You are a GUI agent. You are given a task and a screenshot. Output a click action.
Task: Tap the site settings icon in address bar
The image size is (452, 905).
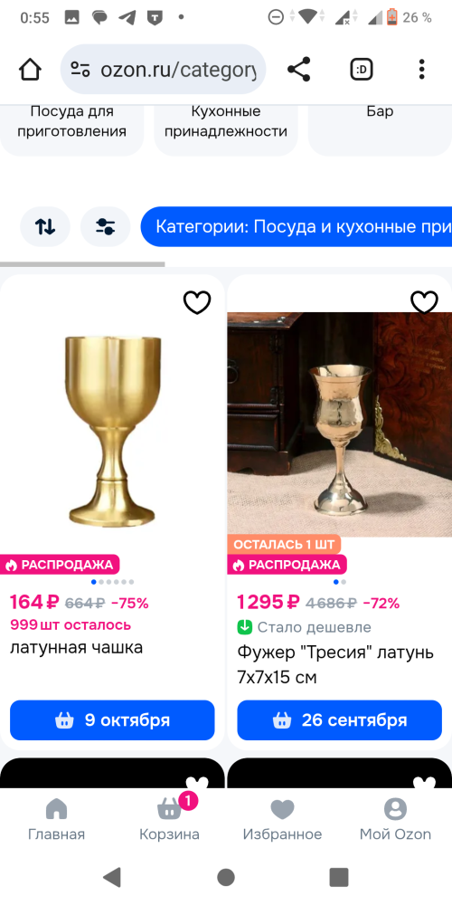point(80,70)
